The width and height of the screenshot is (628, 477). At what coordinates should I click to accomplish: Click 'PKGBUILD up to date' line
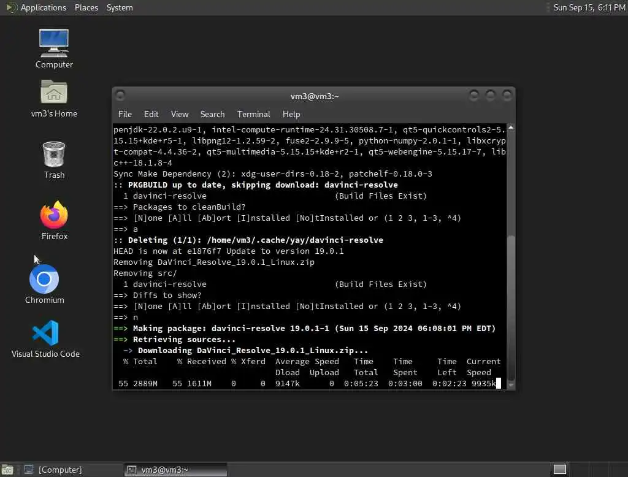256,185
